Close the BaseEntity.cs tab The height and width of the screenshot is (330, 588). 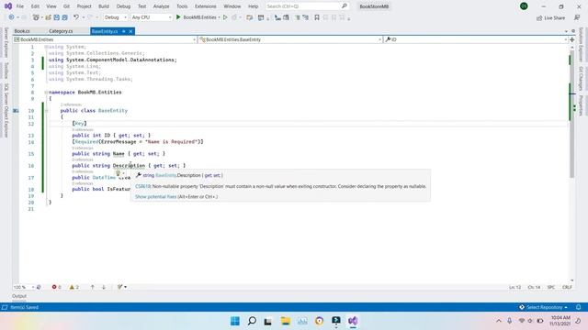click(x=130, y=31)
